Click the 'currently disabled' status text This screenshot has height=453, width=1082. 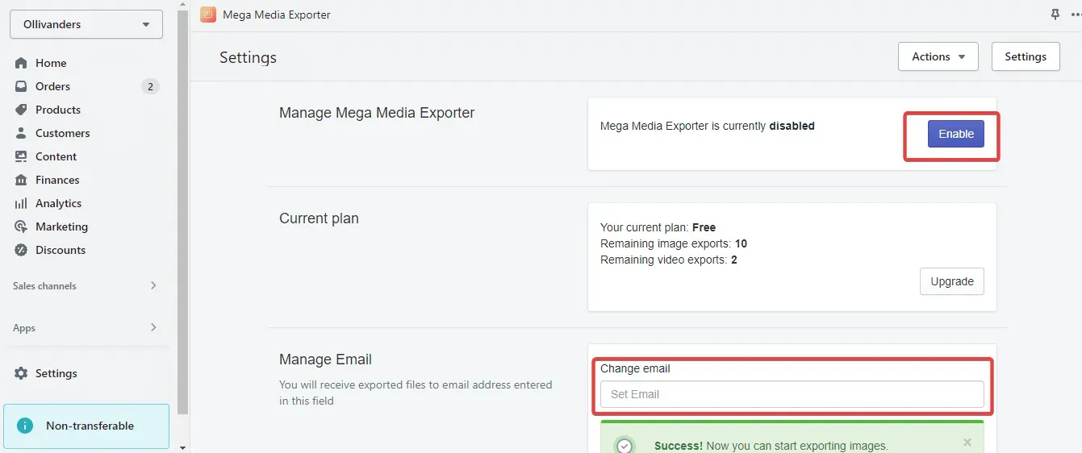(x=767, y=126)
